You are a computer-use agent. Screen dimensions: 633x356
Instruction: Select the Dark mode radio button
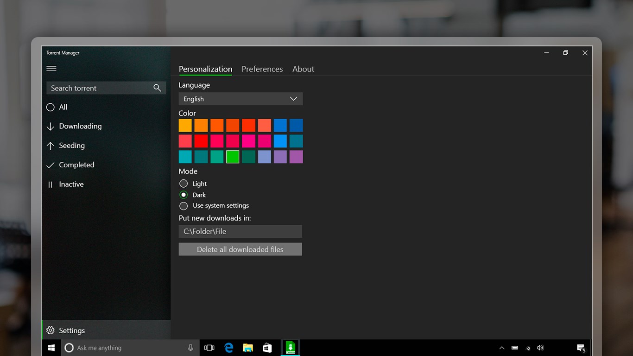pyautogui.click(x=184, y=195)
